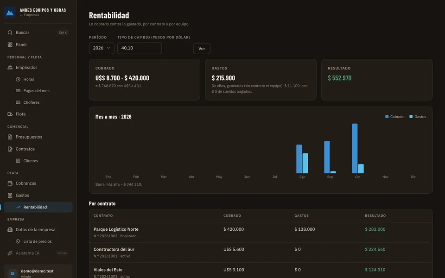Open Pagos del mes
The height and width of the screenshot is (278, 445).
[38, 91]
